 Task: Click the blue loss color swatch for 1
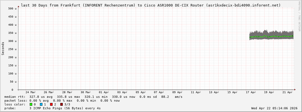(x=41, y=104)
